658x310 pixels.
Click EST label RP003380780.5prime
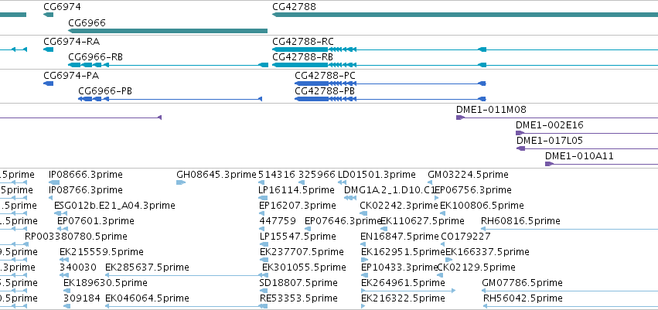tap(76, 237)
